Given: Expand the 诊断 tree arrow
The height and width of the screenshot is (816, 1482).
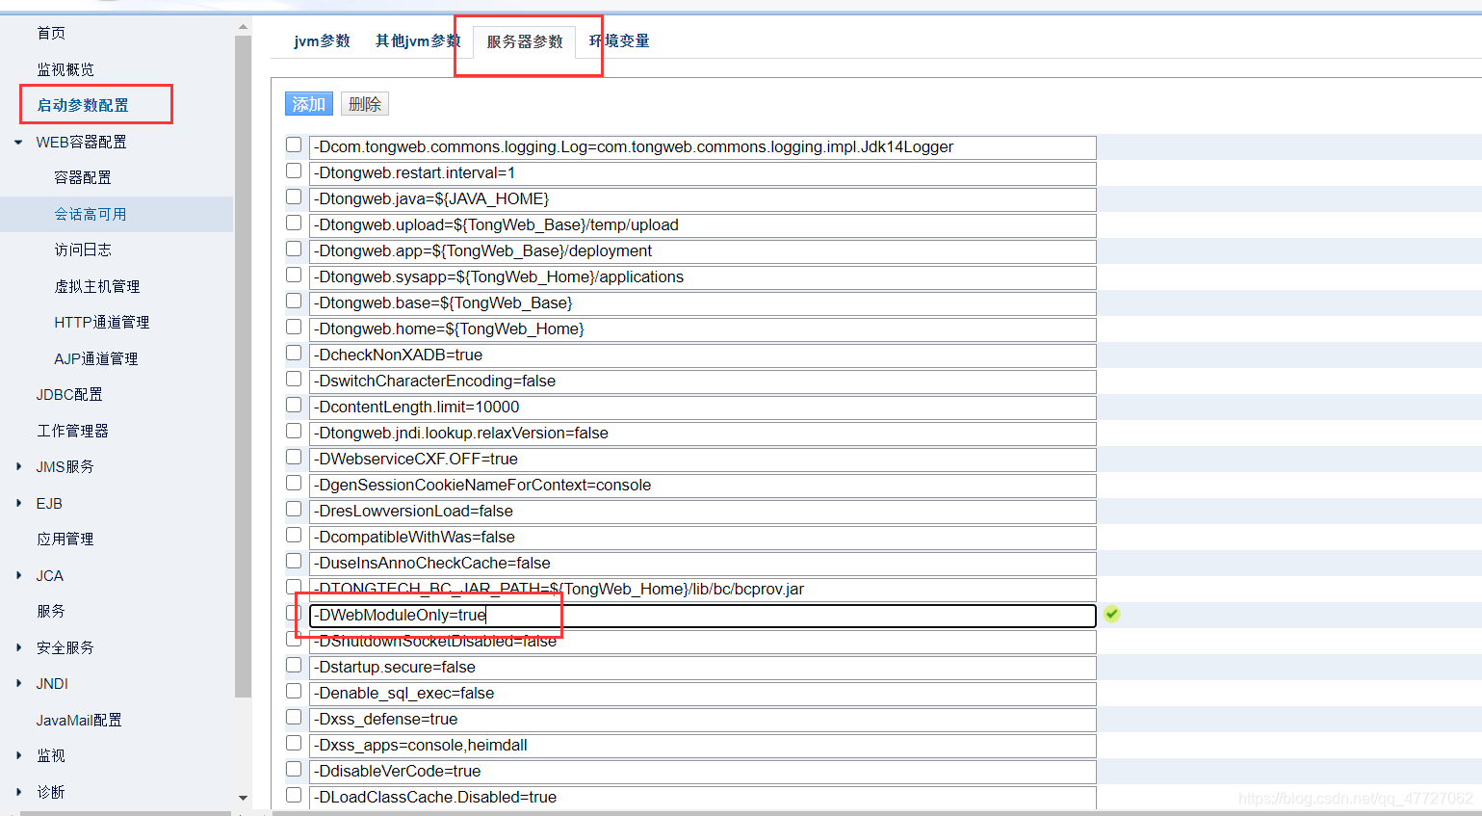Looking at the screenshot, I should click(18, 792).
